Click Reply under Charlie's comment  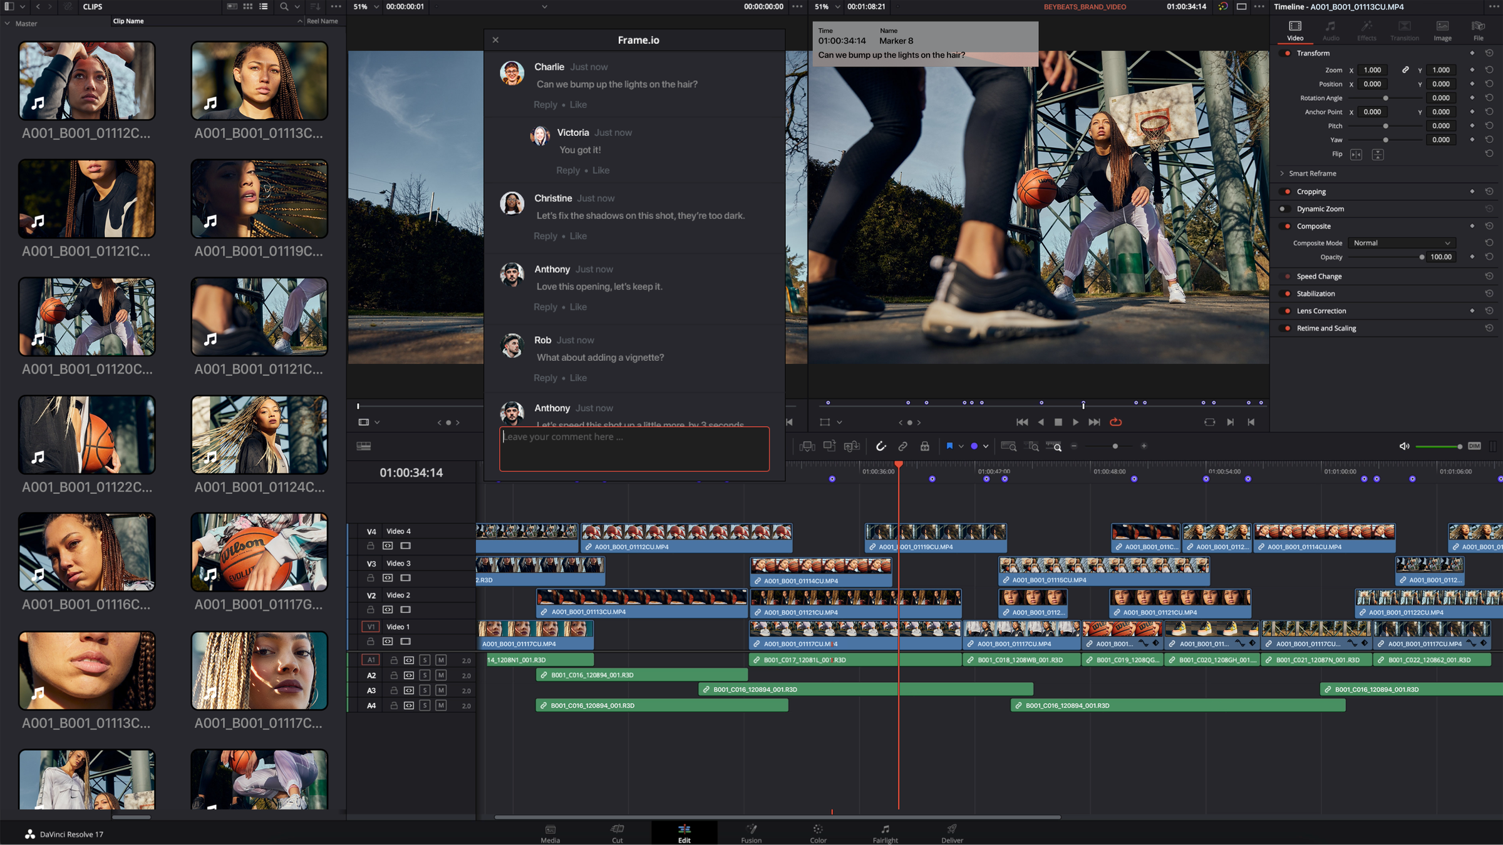click(x=545, y=105)
